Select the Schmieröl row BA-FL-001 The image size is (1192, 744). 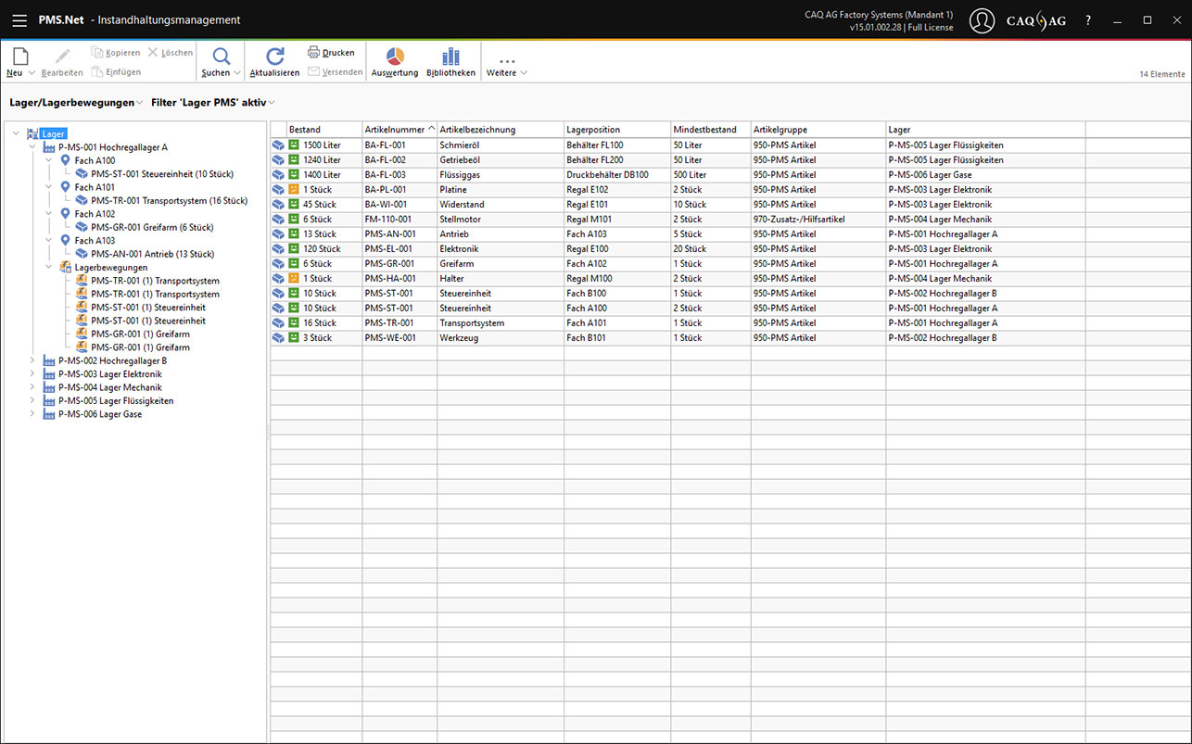point(463,145)
